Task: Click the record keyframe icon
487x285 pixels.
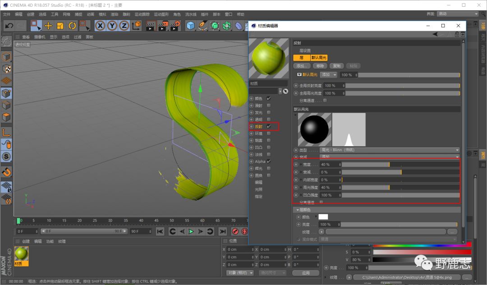Action: (235, 231)
